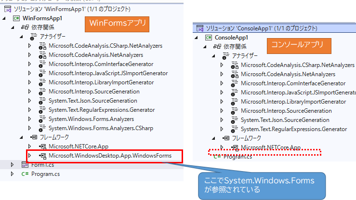The height and width of the screenshot is (200, 356).
Task: Click ConsoleApp1's Microsoft.NETCore.App framework icon
Action: 235,148
